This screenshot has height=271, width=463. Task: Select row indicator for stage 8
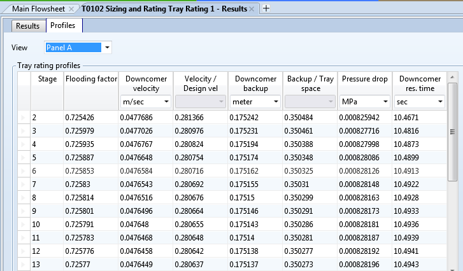24,198
